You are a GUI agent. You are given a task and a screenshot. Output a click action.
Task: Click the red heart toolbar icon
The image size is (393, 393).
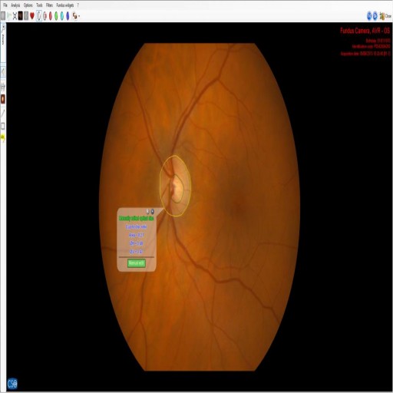click(x=32, y=16)
